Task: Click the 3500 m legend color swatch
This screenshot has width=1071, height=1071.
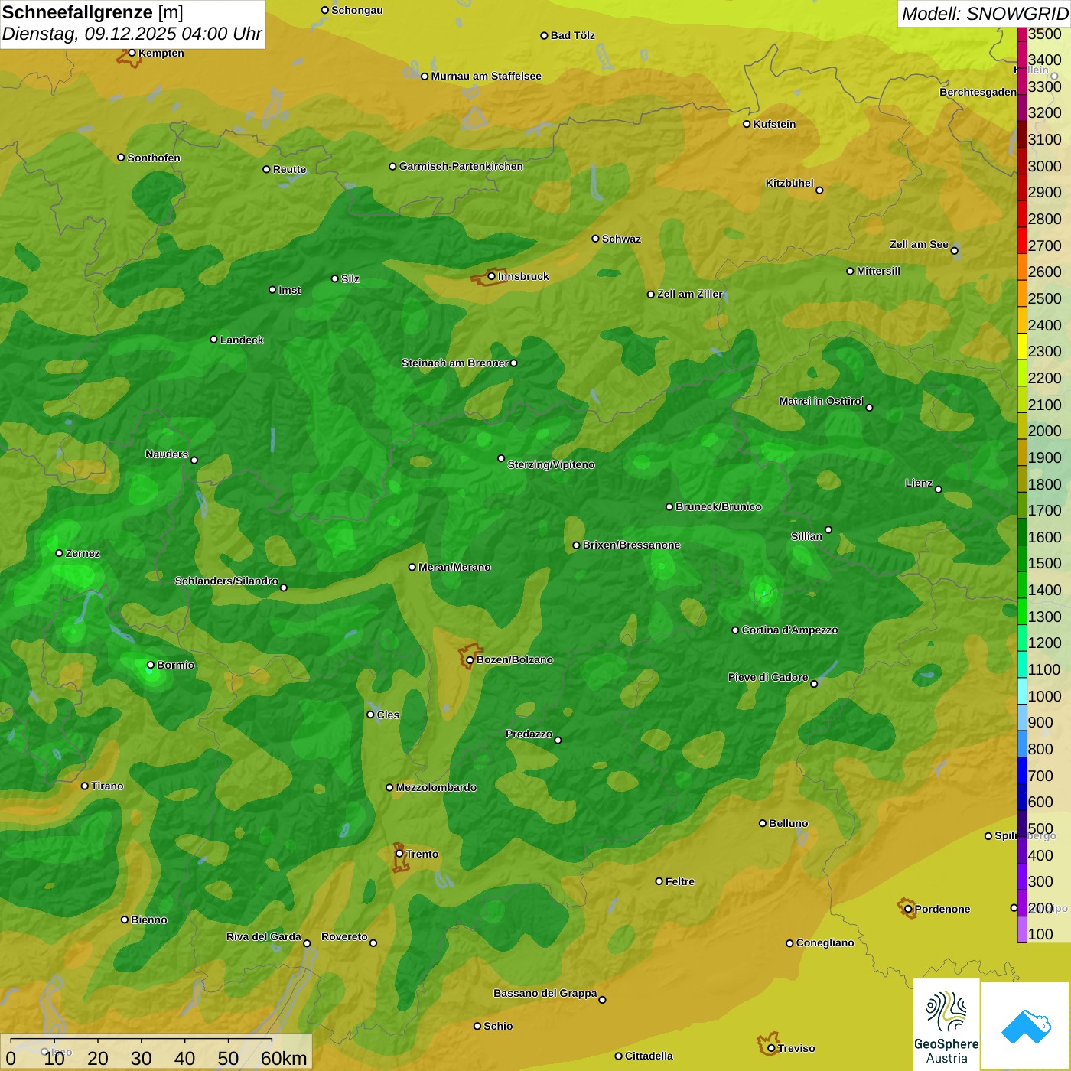Action: click(x=1022, y=34)
